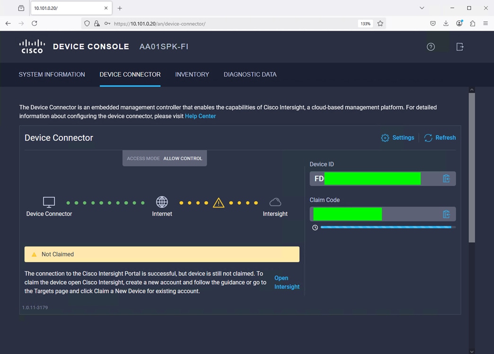
Task: Bookmark this page with star icon
Action: coord(380,24)
